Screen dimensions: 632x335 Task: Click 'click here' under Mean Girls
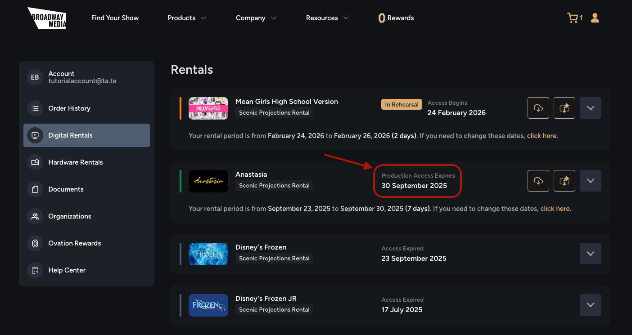click(x=542, y=136)
